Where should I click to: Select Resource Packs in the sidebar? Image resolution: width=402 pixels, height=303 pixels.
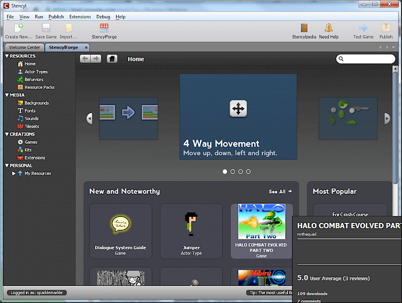(x=36, y=87)
